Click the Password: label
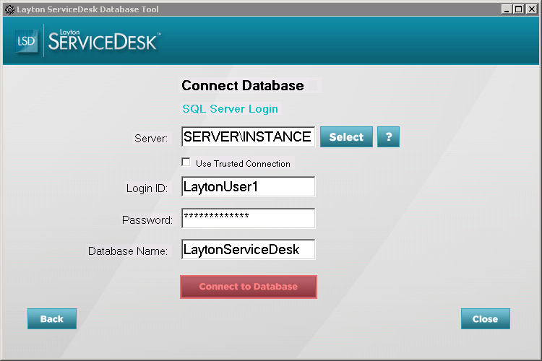This screenshot has width=542, height=361. (147, 220)
